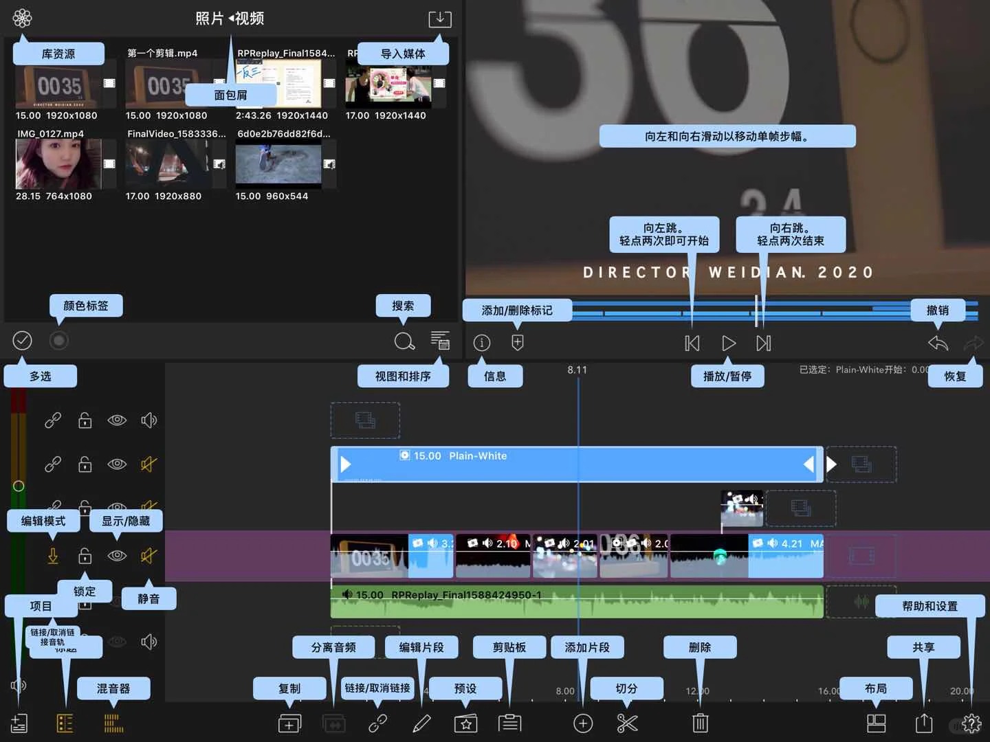
Task: Toggle link on the top track
Action: (x=53, y=420)
